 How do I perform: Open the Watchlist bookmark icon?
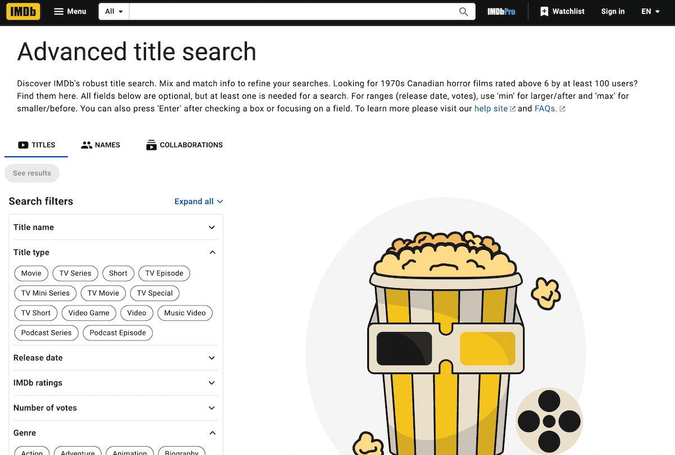(x=544, y=11)
